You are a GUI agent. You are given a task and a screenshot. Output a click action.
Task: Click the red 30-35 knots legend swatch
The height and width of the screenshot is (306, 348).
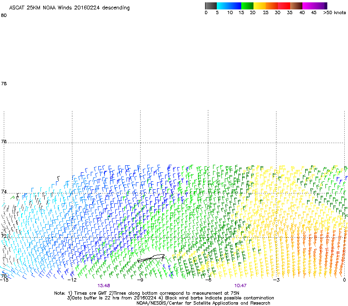[284, 6]
